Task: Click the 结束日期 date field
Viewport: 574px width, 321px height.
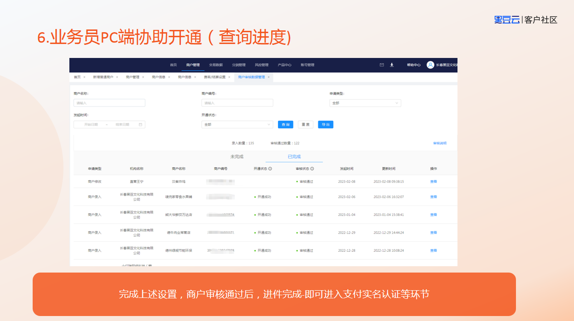Action: (x=122, y=124)
